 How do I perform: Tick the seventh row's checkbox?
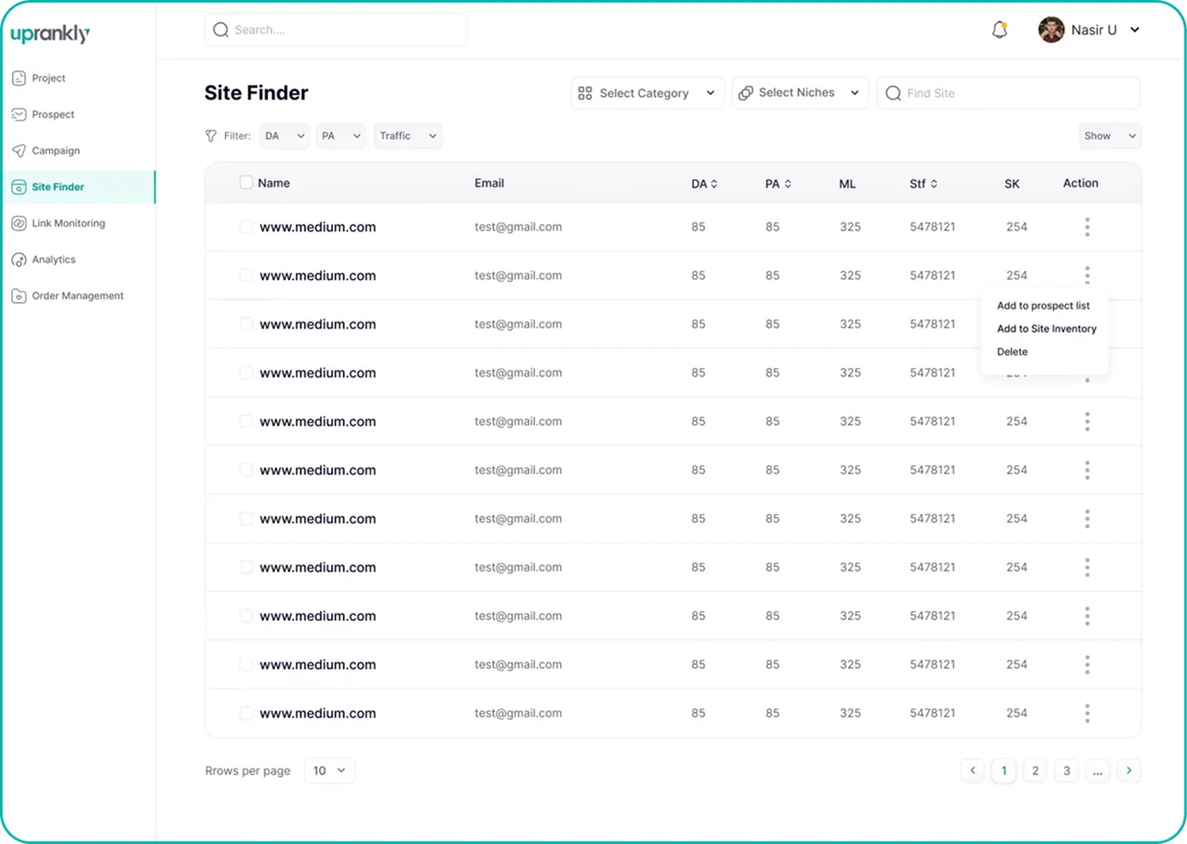(x=246, y=519)
